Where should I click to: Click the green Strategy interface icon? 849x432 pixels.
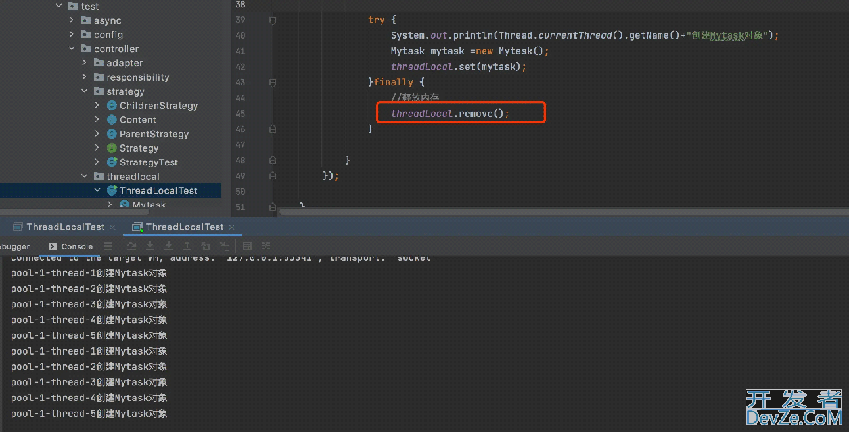click(112, 148)
